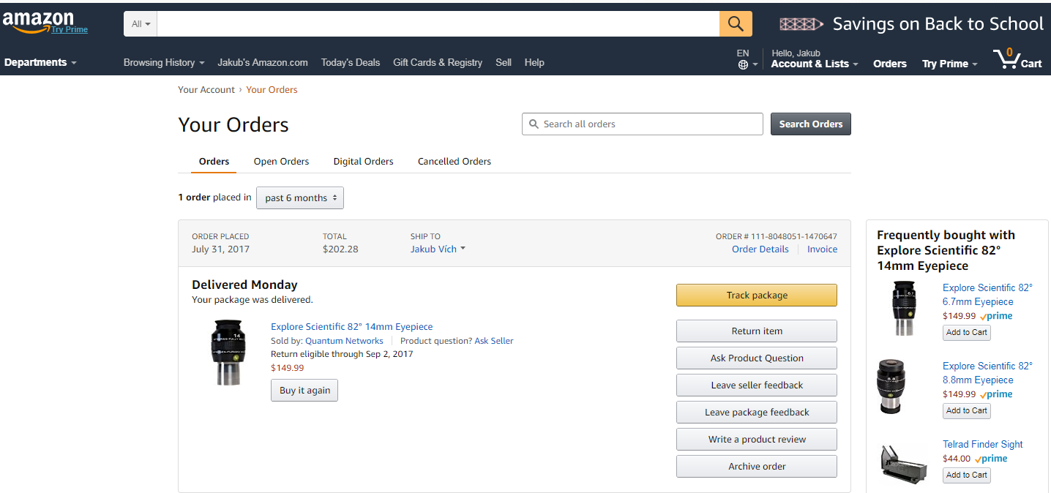Expand the Departments menu
The image size is (1051, 493).
[40, 63]
